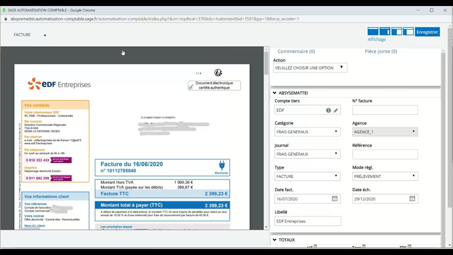Open the calendar picker for Date fact.
453x255 pixels.
[334, 199]
